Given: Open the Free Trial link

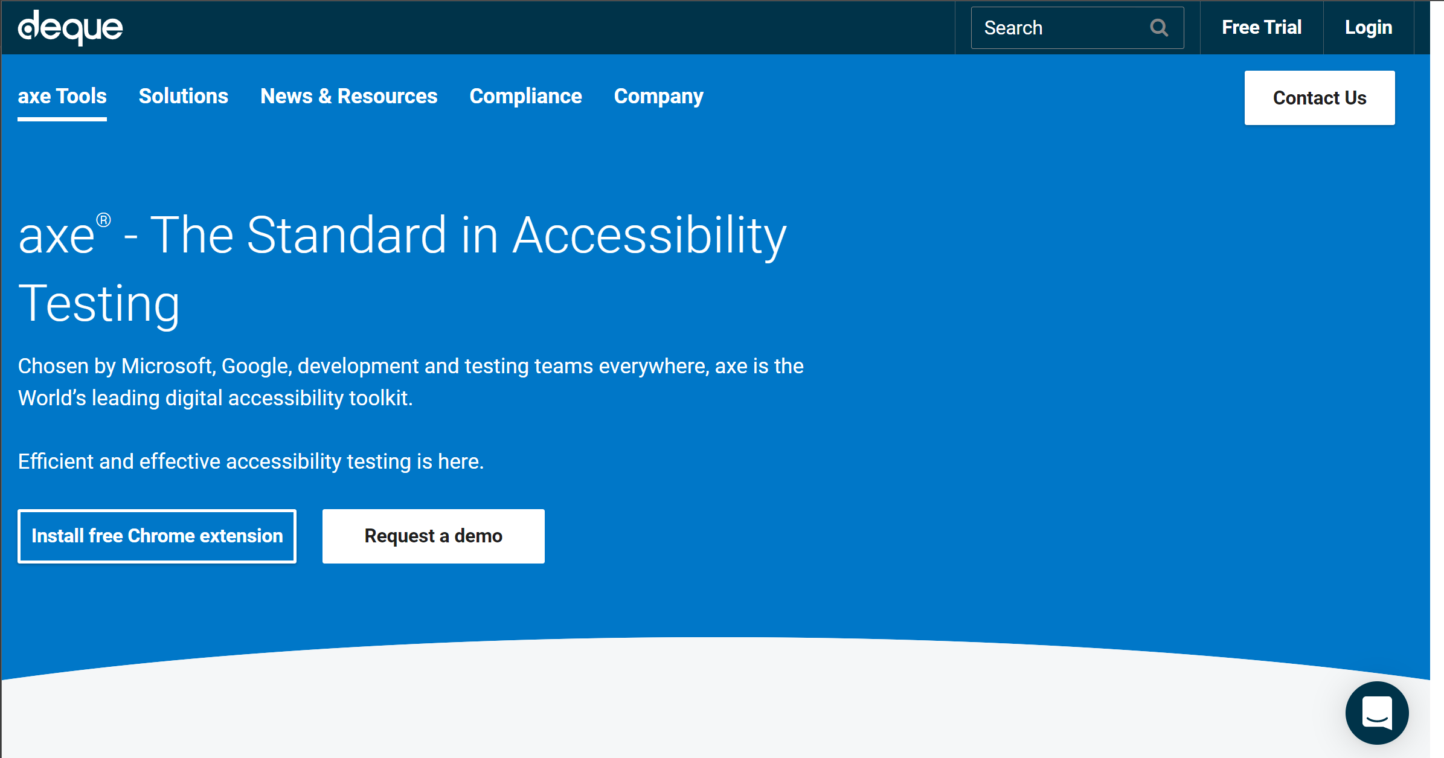Looking at the screenshot, I should [x=1261, y=27].
